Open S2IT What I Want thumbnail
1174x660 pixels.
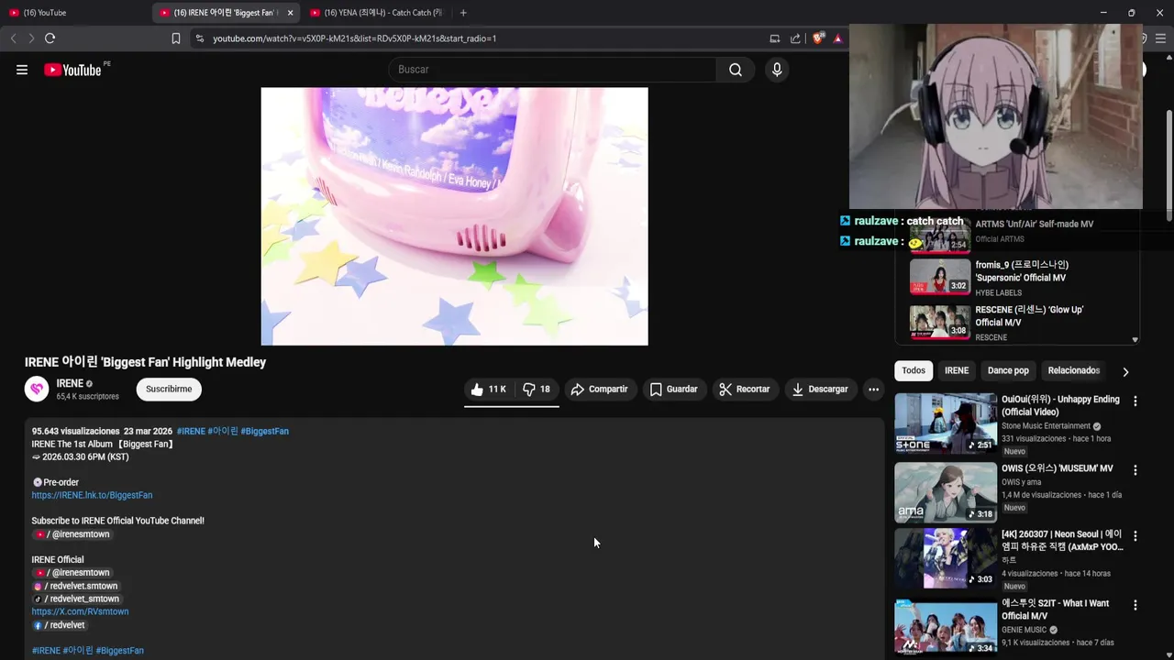tap(946, 627)
